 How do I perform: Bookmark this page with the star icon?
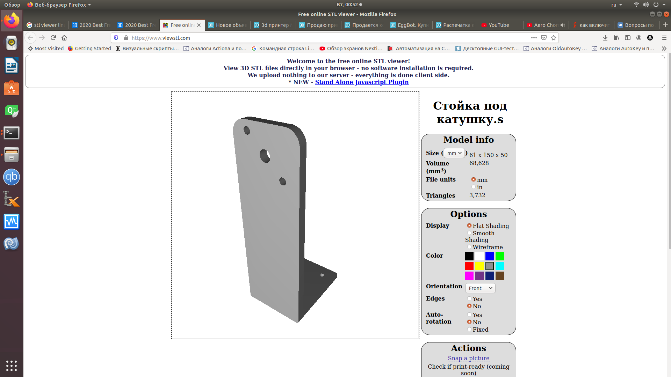click(554, 38)
